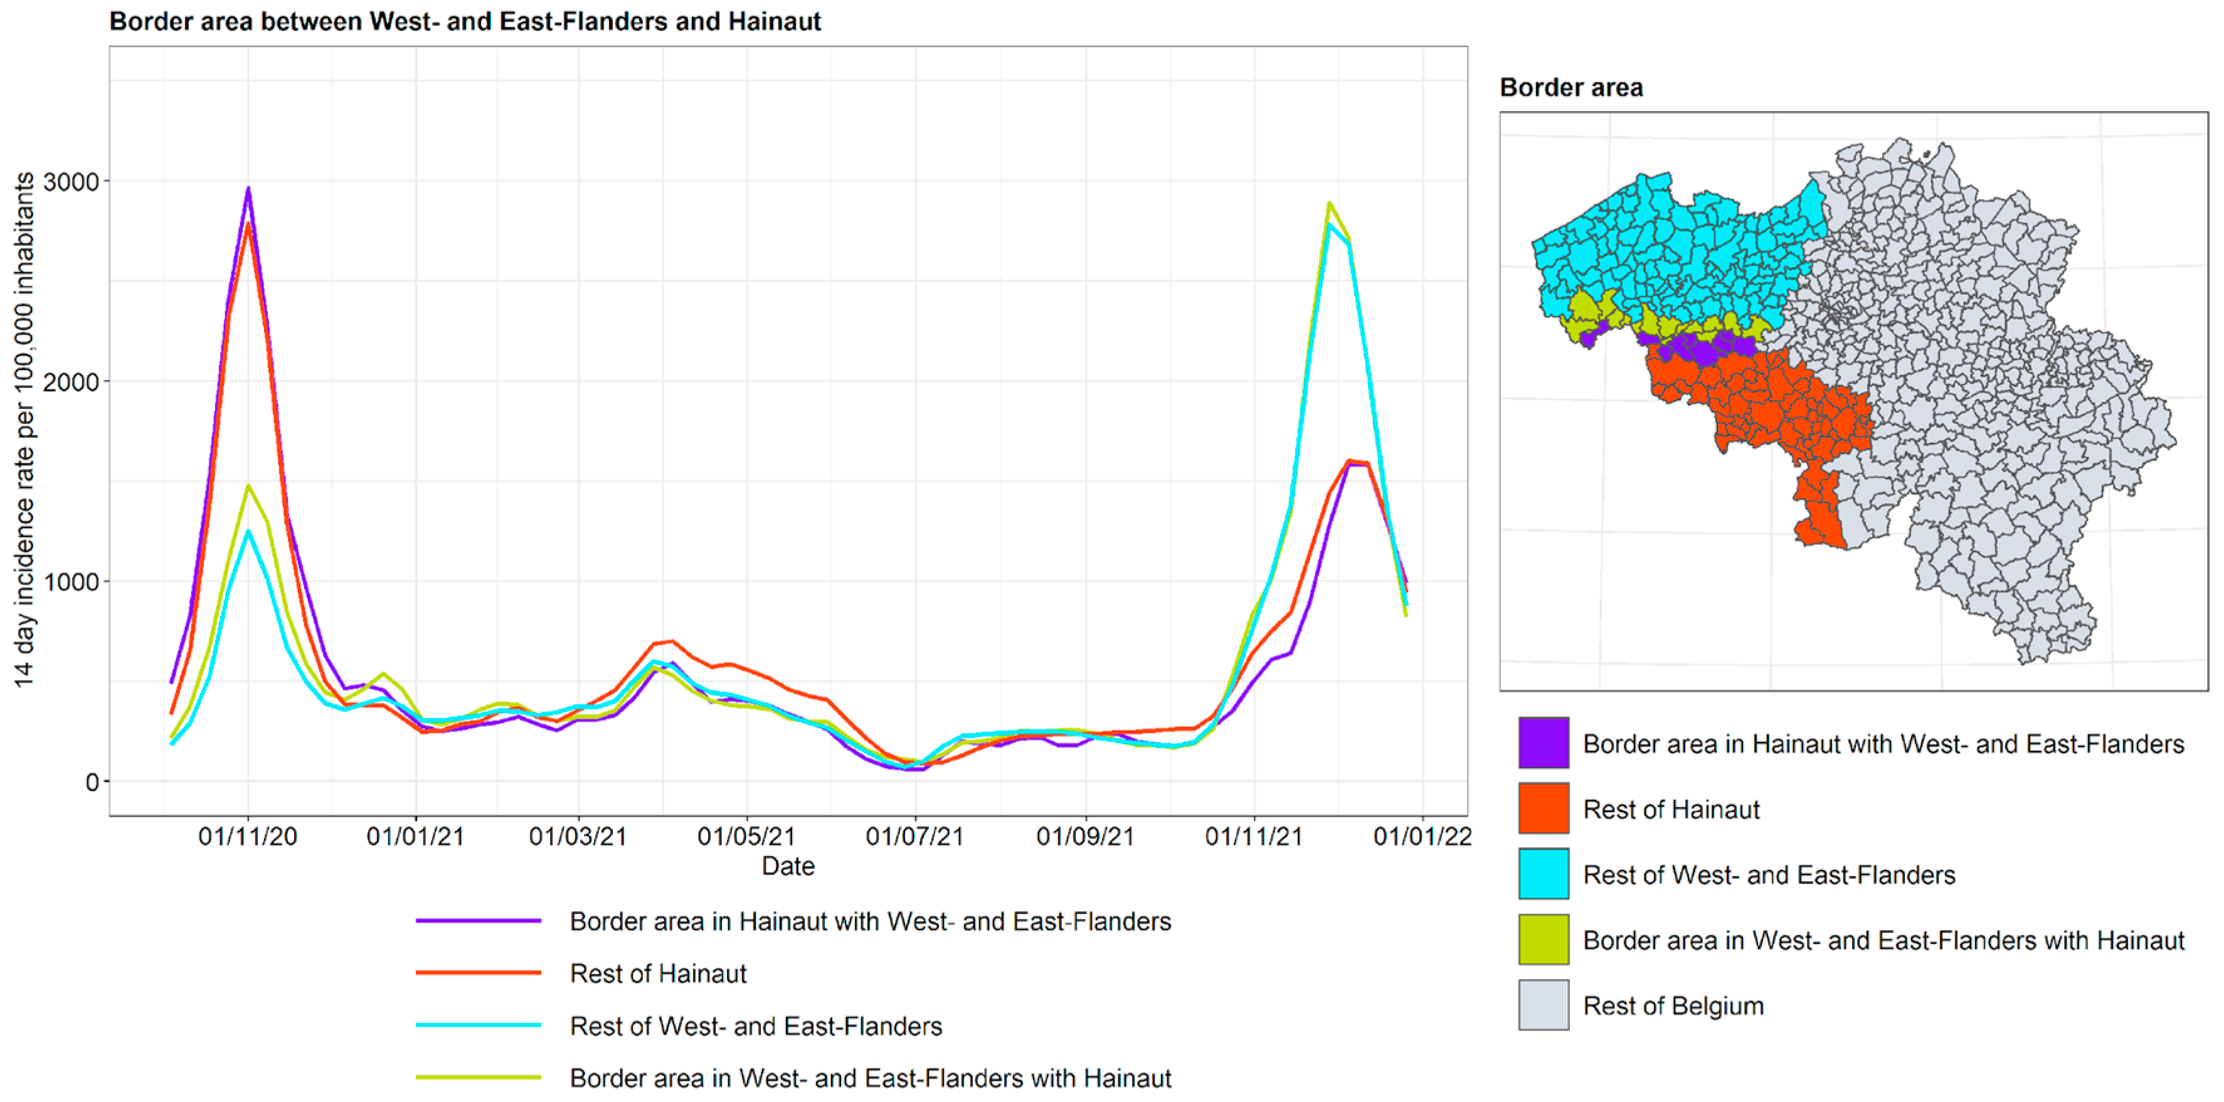The image size is (2224, 1102).
Task: Click 'Rest of West- and East-Flanders' line legend label
Action: (x=755, y=1026)
